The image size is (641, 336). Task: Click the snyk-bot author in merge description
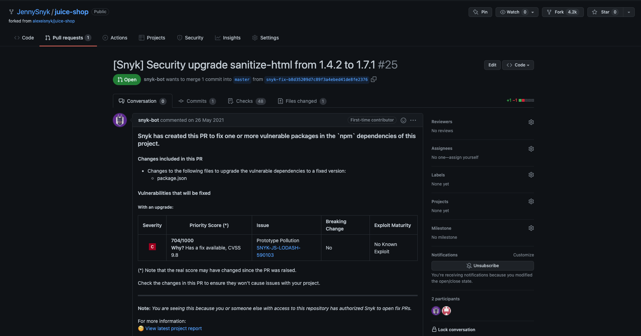pyautogui.click(x=154, y=79)
